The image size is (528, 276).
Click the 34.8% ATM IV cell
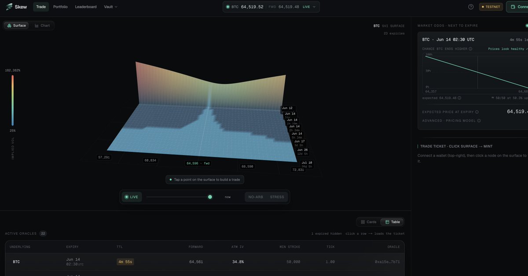coord(238,261)
